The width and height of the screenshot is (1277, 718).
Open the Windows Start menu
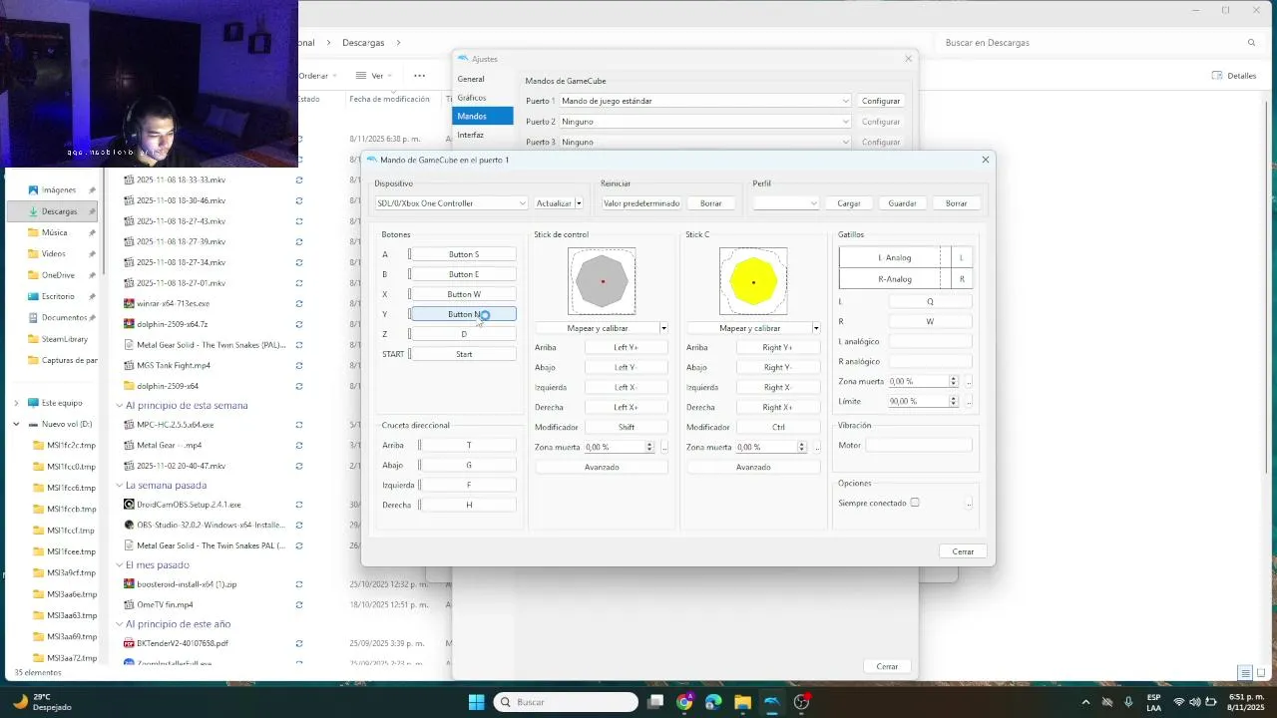click(x=476, y=702)
